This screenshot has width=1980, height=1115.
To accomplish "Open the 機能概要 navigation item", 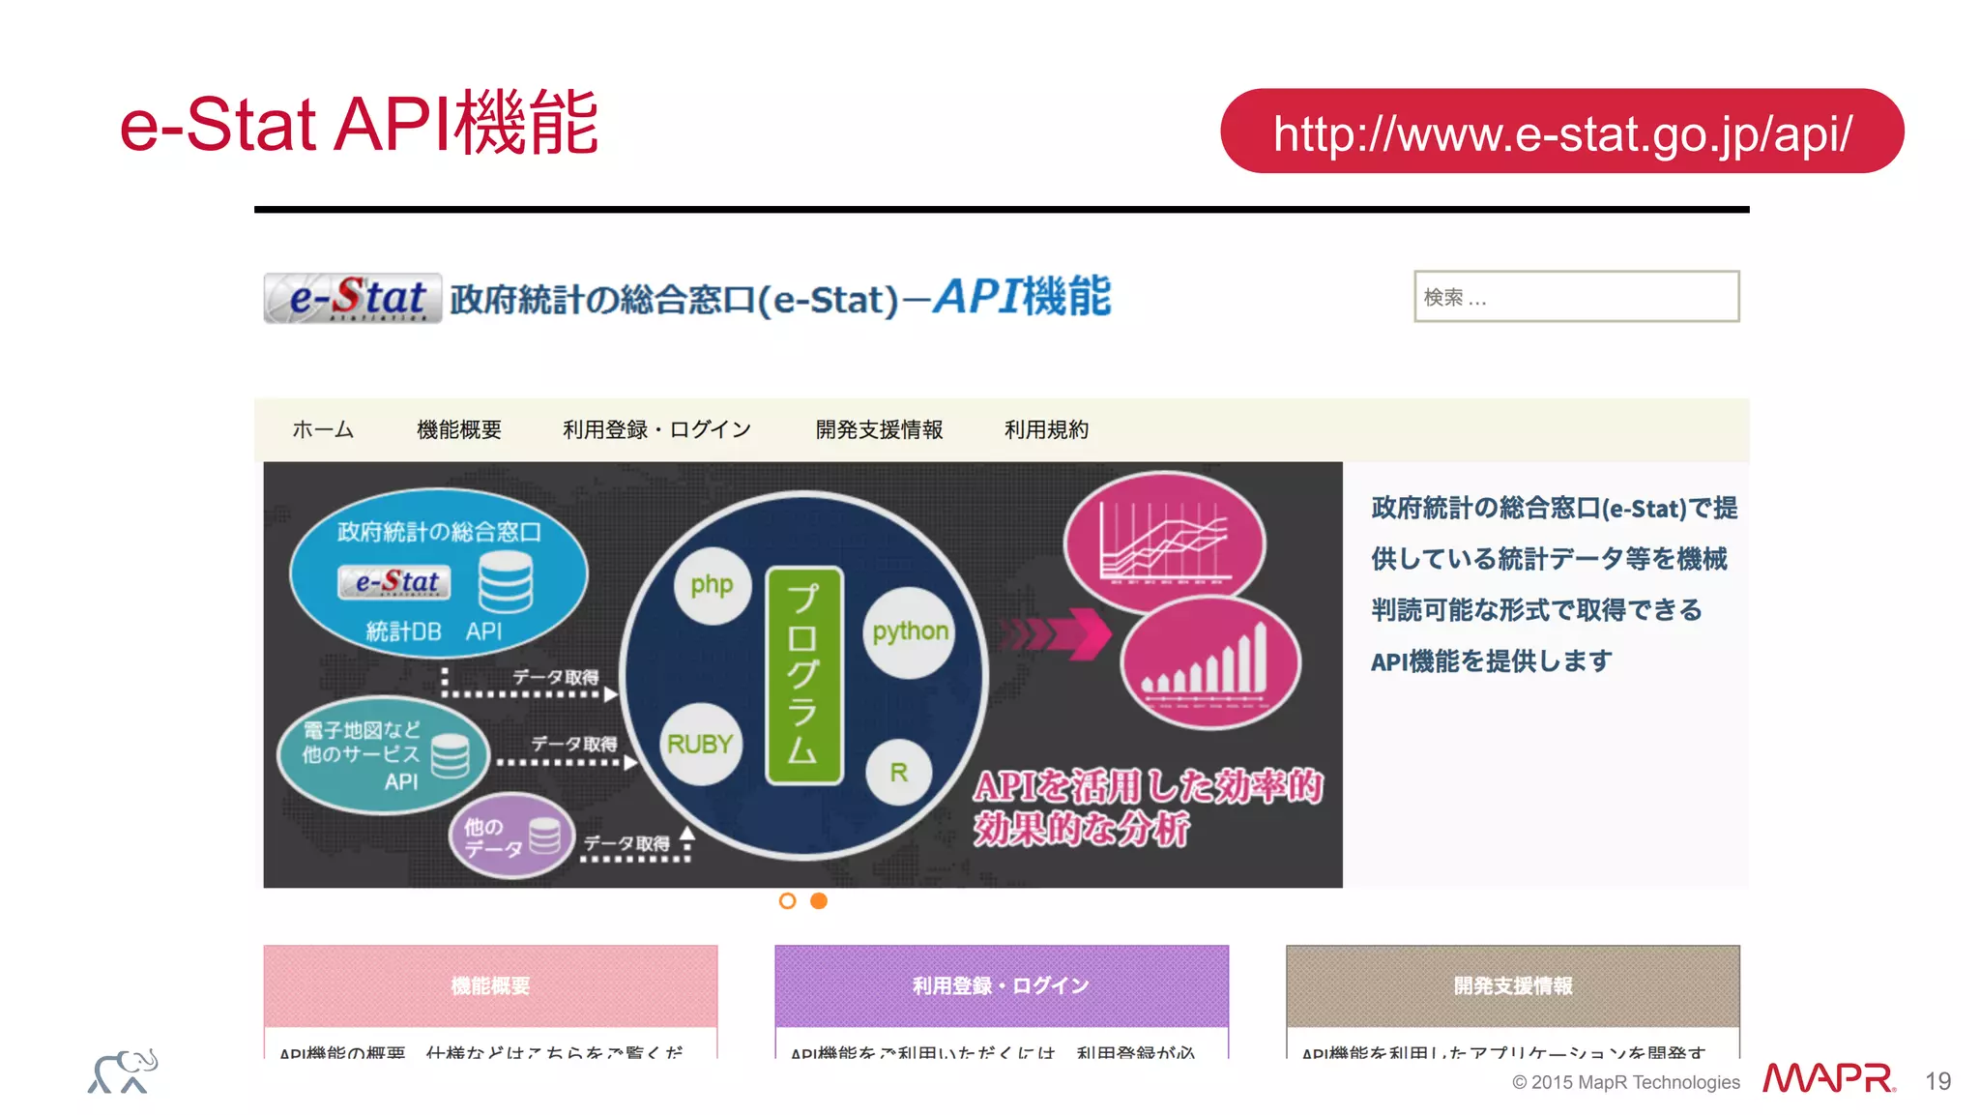I will (x=459, y=429).
